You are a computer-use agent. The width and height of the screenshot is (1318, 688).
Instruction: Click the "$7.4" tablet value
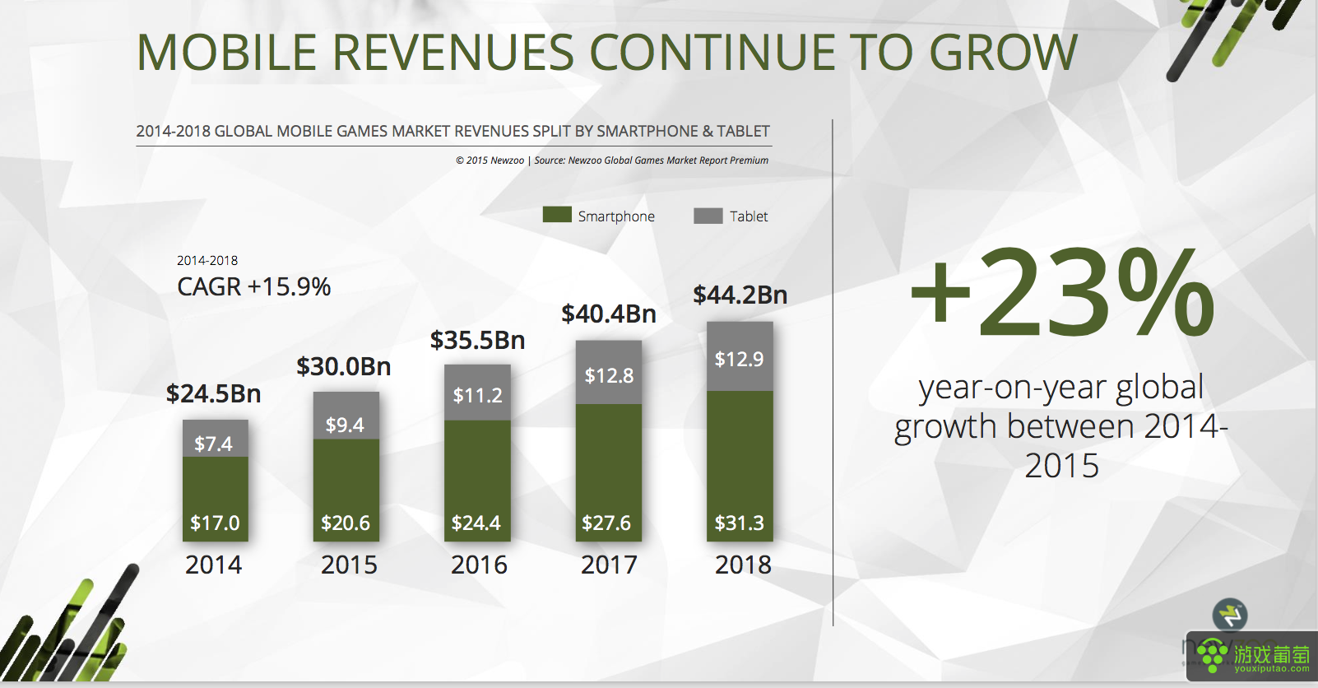coord(214,444)
